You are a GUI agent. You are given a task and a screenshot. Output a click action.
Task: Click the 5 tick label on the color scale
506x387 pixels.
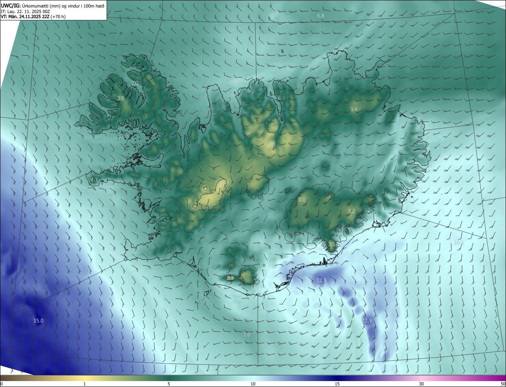169,384
